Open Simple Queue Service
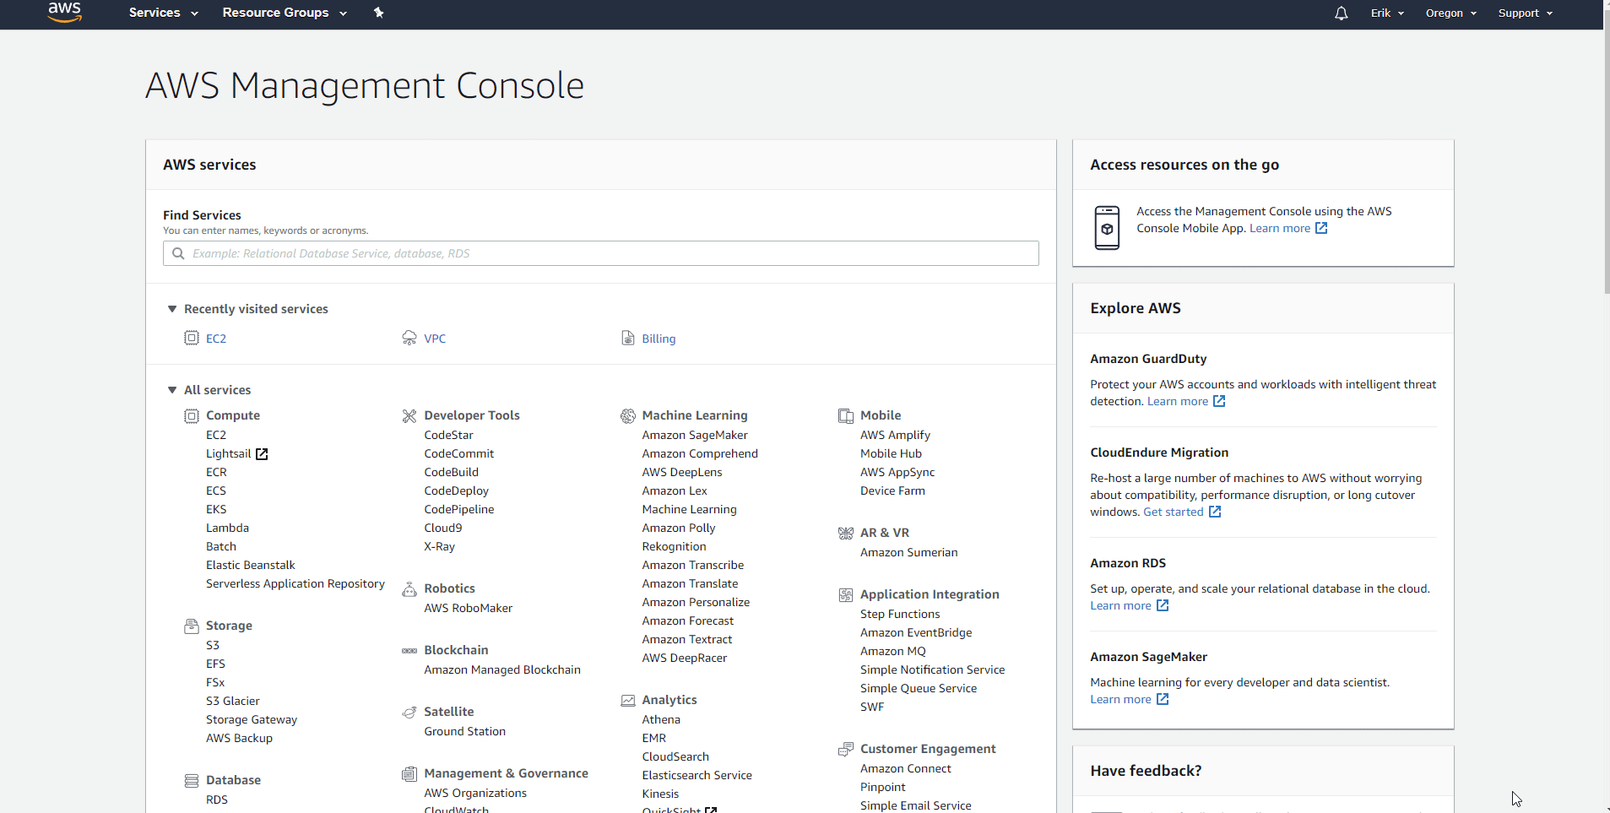Screen dimensions: 1610x813 919,688
